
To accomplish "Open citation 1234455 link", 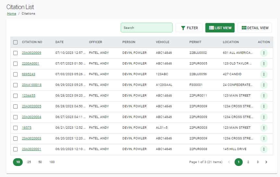I will coord(29,96).
